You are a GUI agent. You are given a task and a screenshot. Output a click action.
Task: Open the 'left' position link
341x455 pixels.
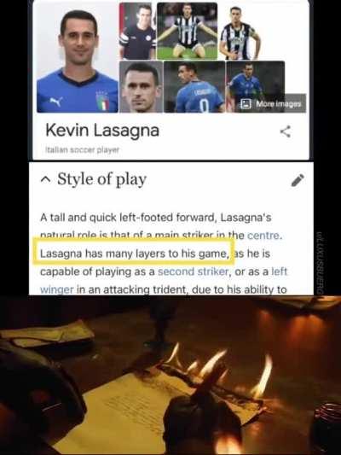coord(279,271)
